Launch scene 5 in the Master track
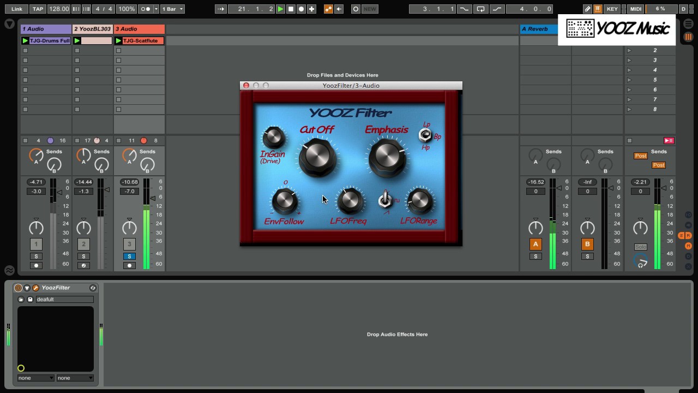 [629, 80]
